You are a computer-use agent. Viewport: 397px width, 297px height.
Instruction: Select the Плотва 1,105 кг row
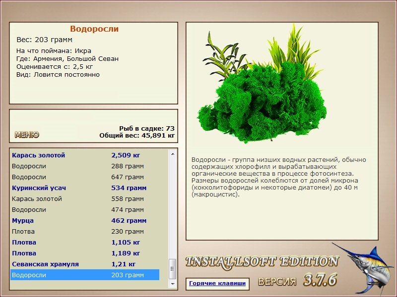[85, 242]
